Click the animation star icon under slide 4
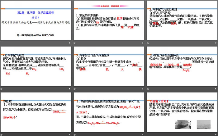 2,89
